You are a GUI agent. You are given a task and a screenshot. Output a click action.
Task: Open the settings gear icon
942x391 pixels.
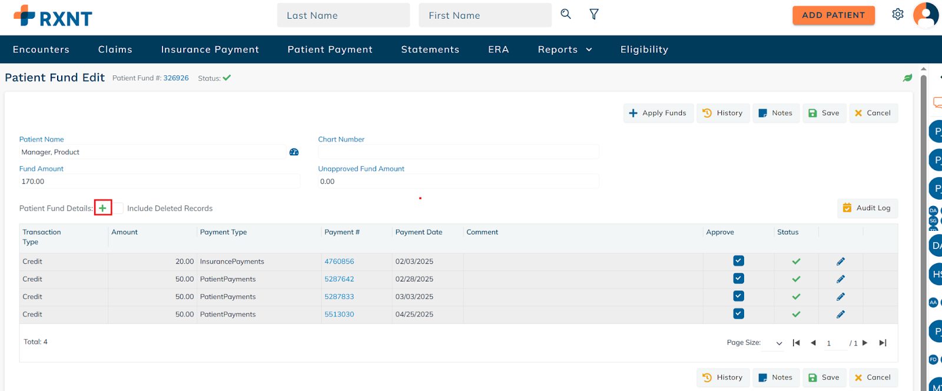(897, 14)
